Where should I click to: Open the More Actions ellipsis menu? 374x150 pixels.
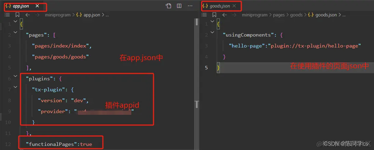pos(190,6)
